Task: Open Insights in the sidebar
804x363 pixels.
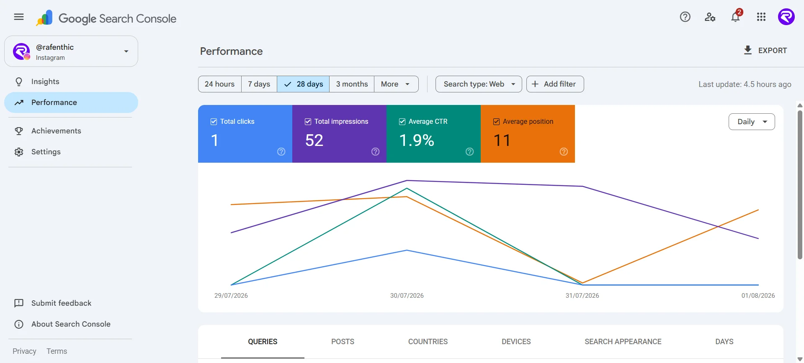Action: (71, 82)
